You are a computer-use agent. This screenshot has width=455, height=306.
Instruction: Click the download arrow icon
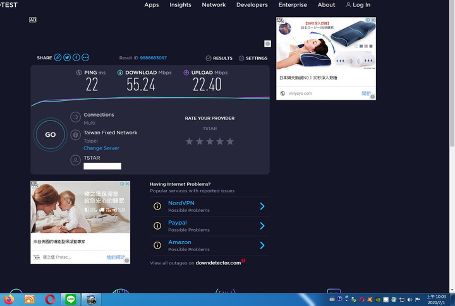[120, 73]
